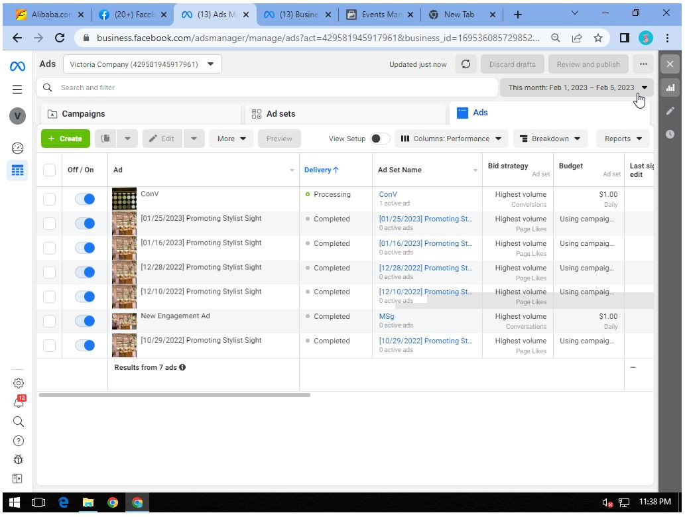This screenshot has height=517, width=685.
Task: Toggle off the [10/29/2022] Promoting Stylist Sight ad
Action: (85, 345)
